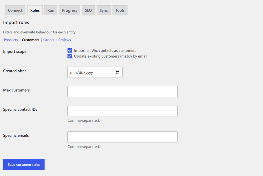Click the Specific emails label

click(16, 135)
